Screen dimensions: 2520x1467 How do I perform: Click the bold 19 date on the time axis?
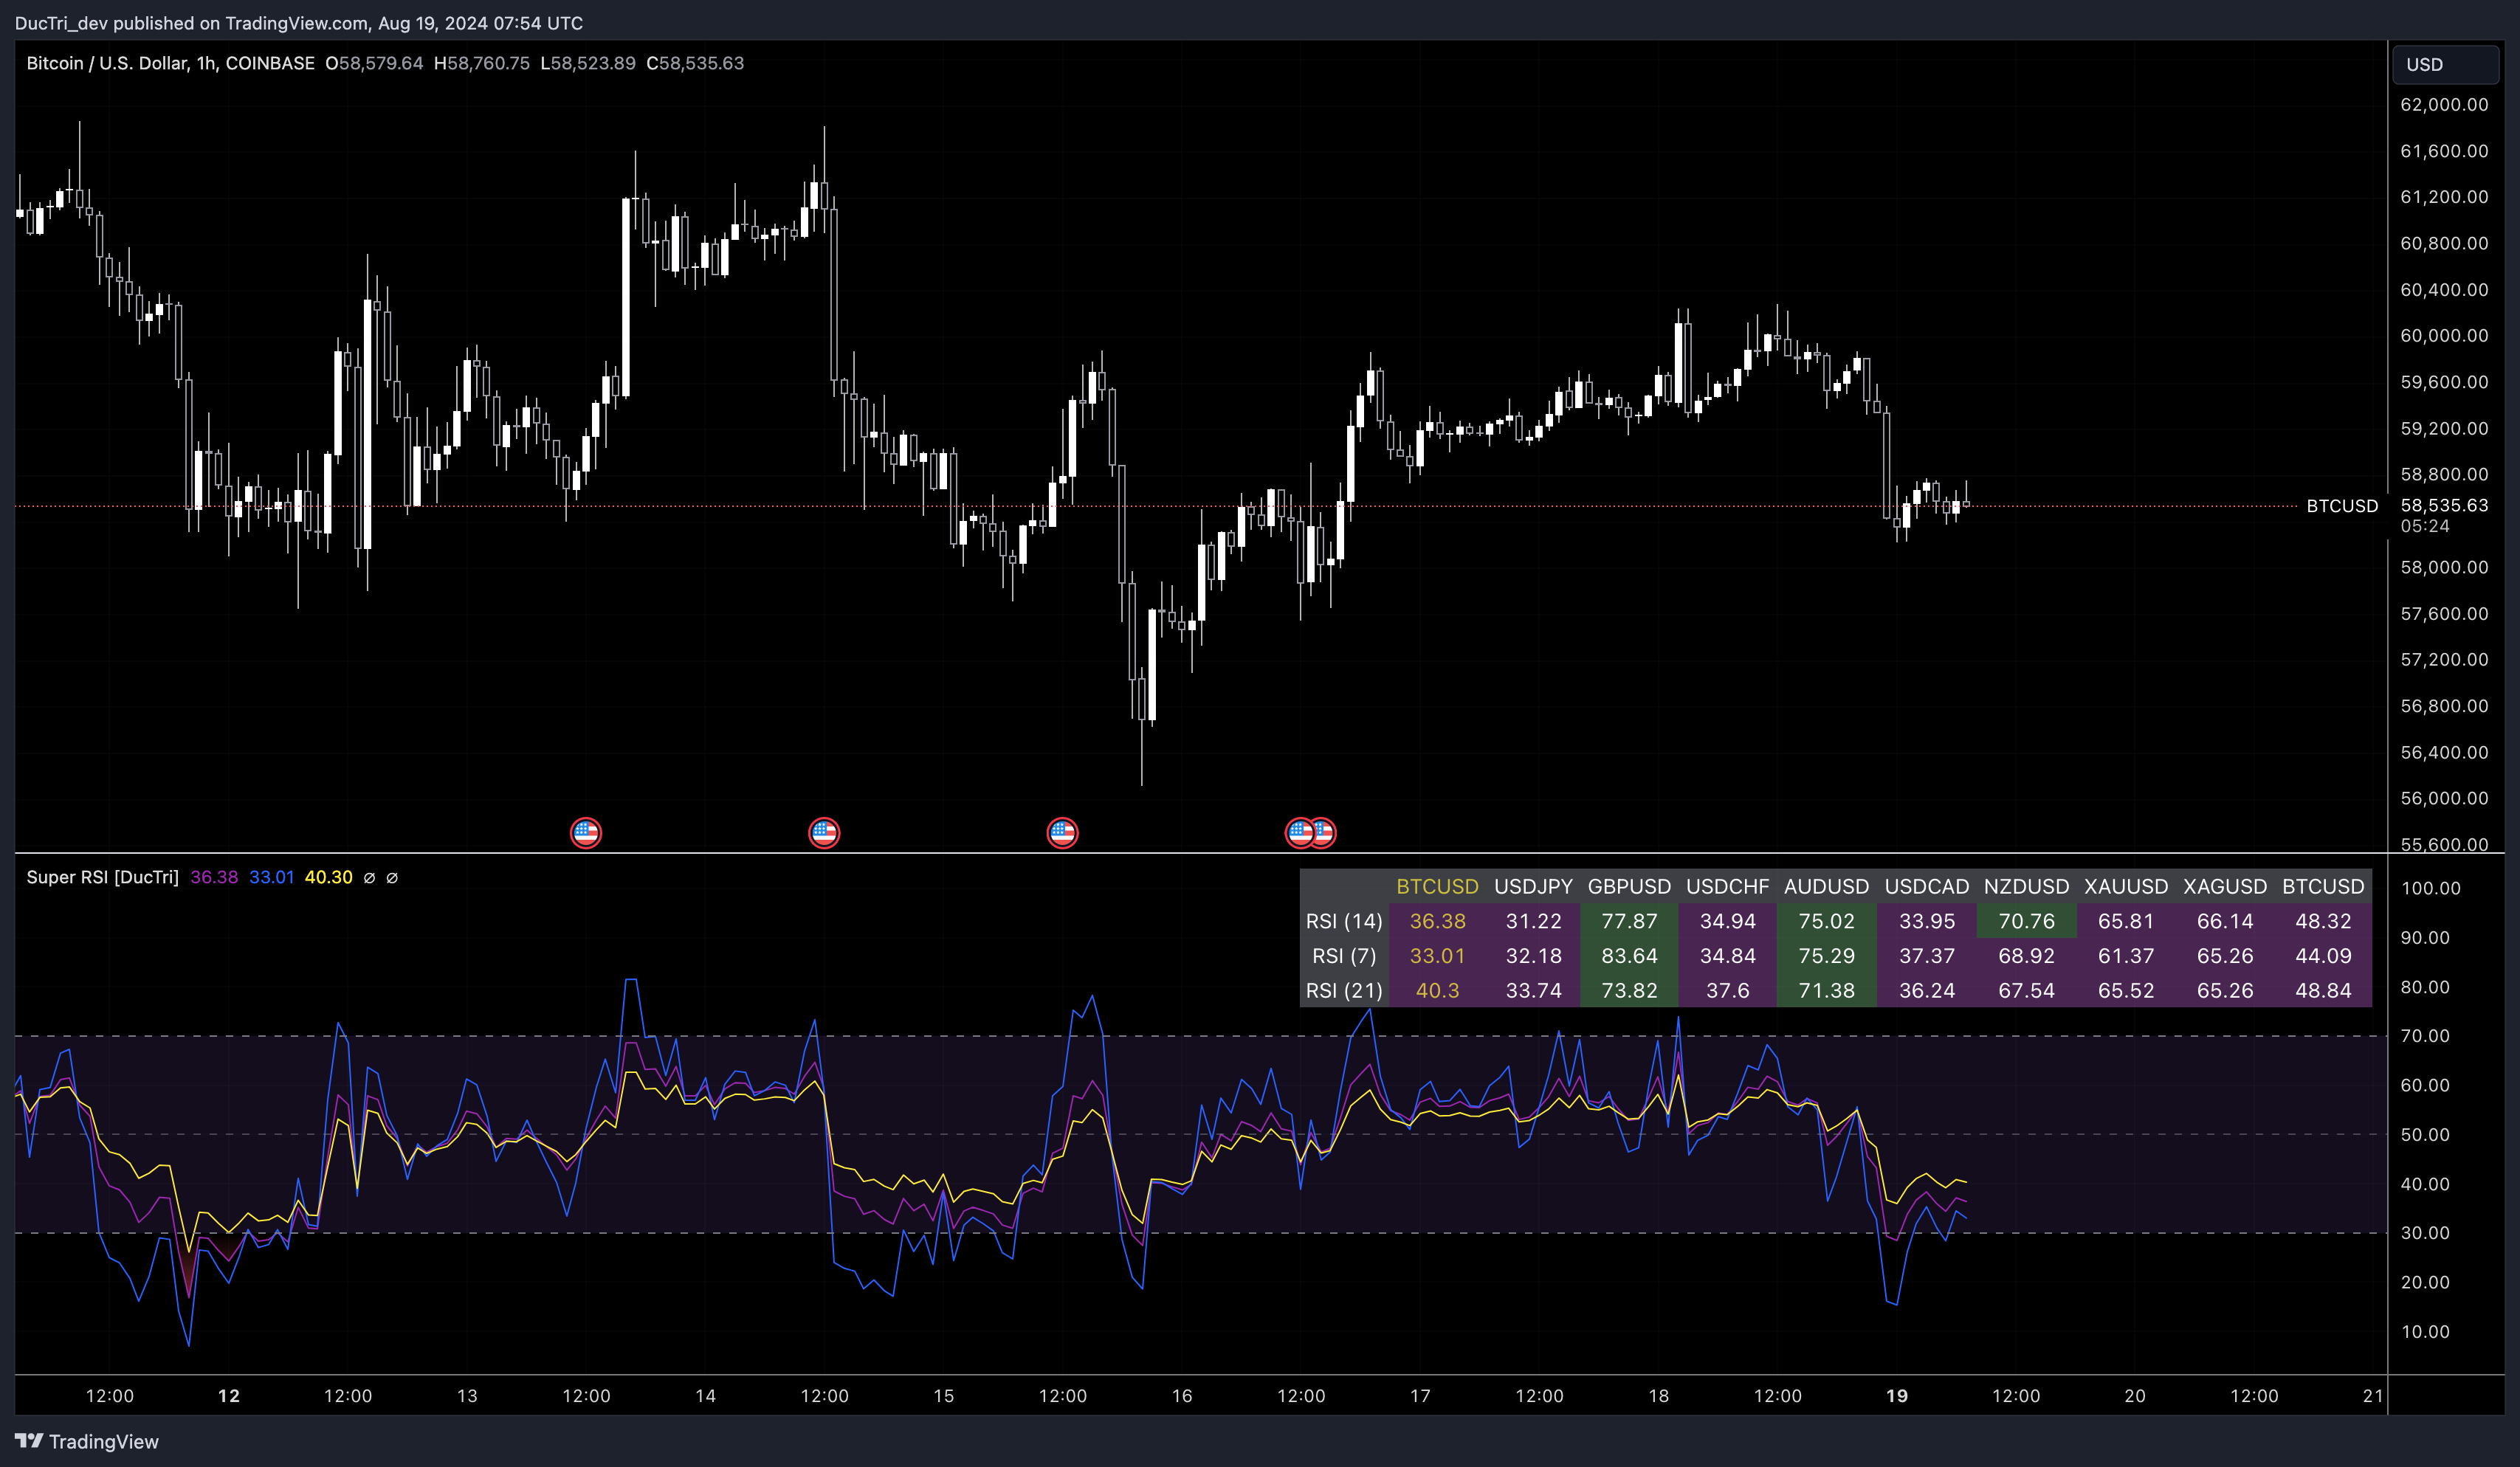(1897, 1395)
